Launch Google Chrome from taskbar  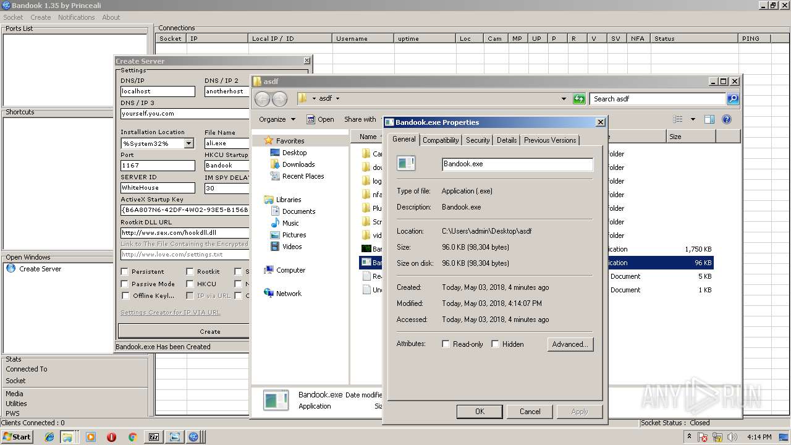(x=132, y=437)
